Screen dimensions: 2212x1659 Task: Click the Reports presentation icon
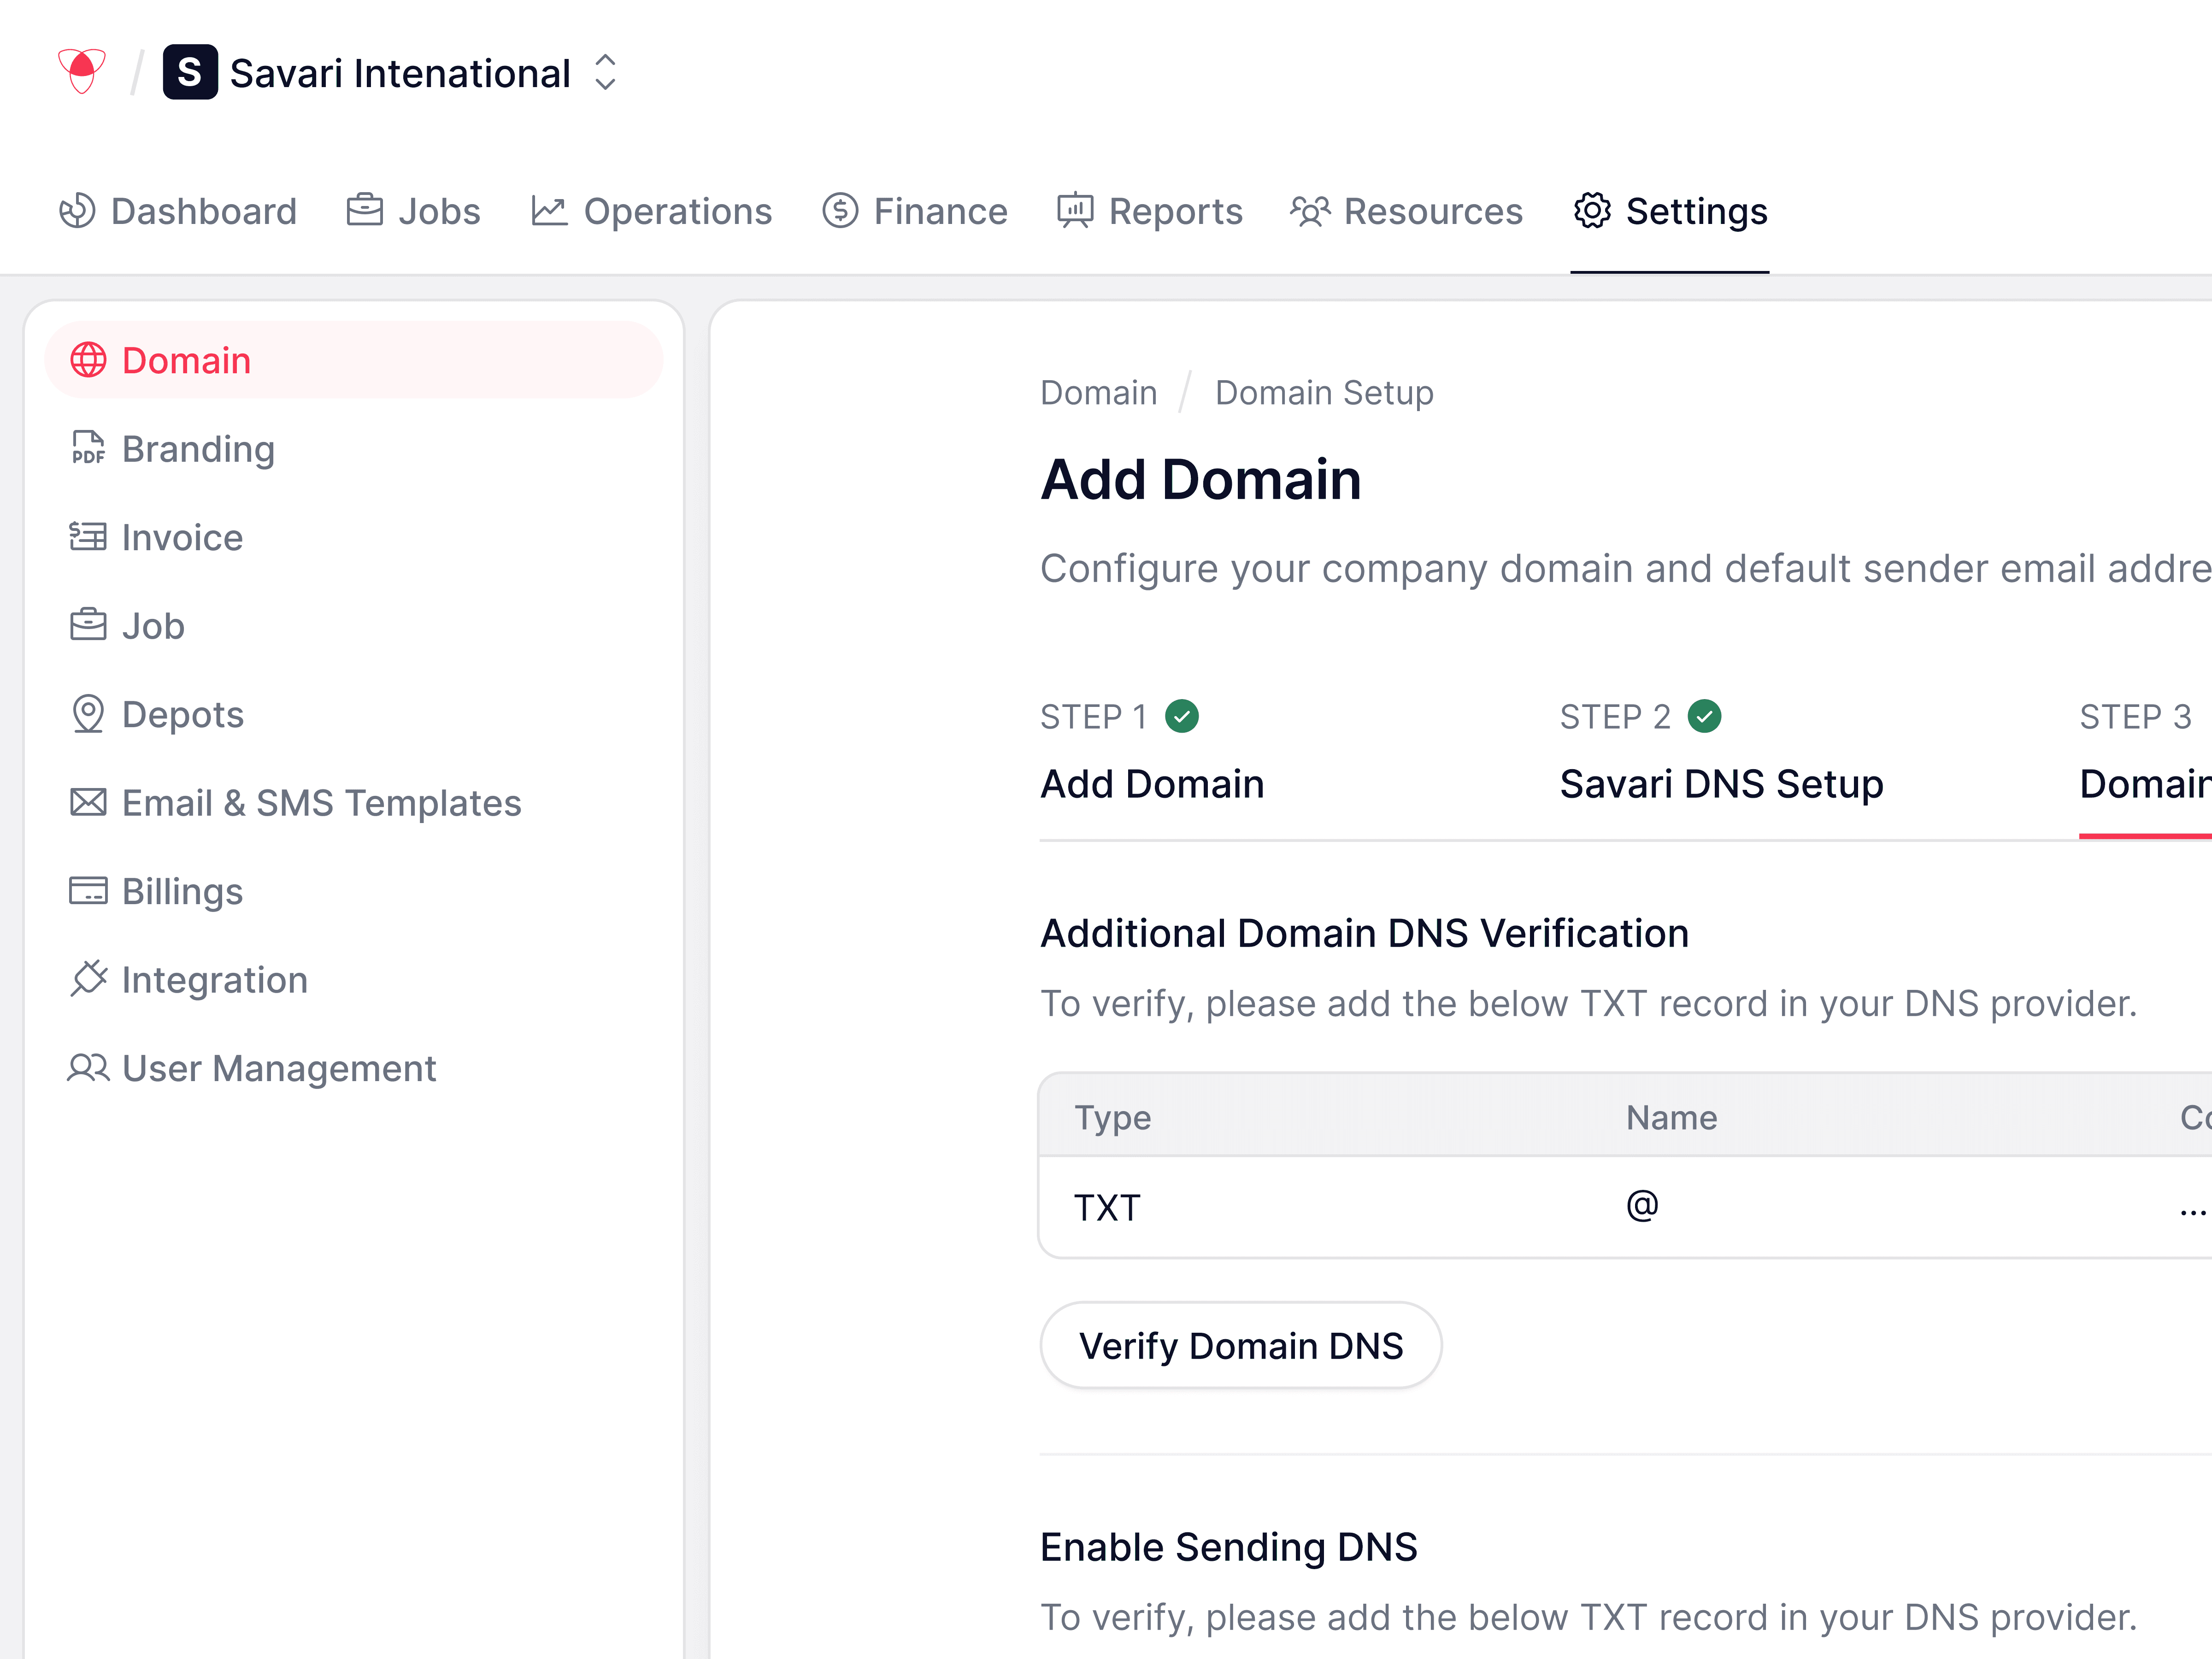coord(1075,211)
